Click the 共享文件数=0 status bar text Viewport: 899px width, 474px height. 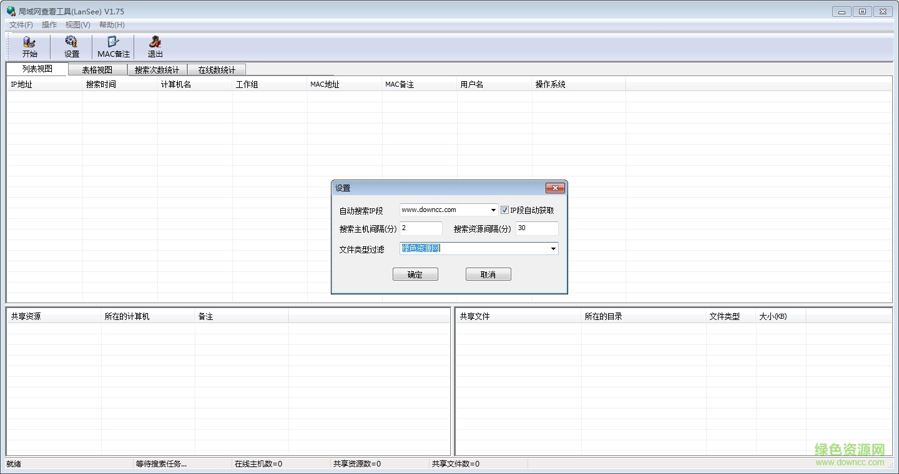pos(456,464)
